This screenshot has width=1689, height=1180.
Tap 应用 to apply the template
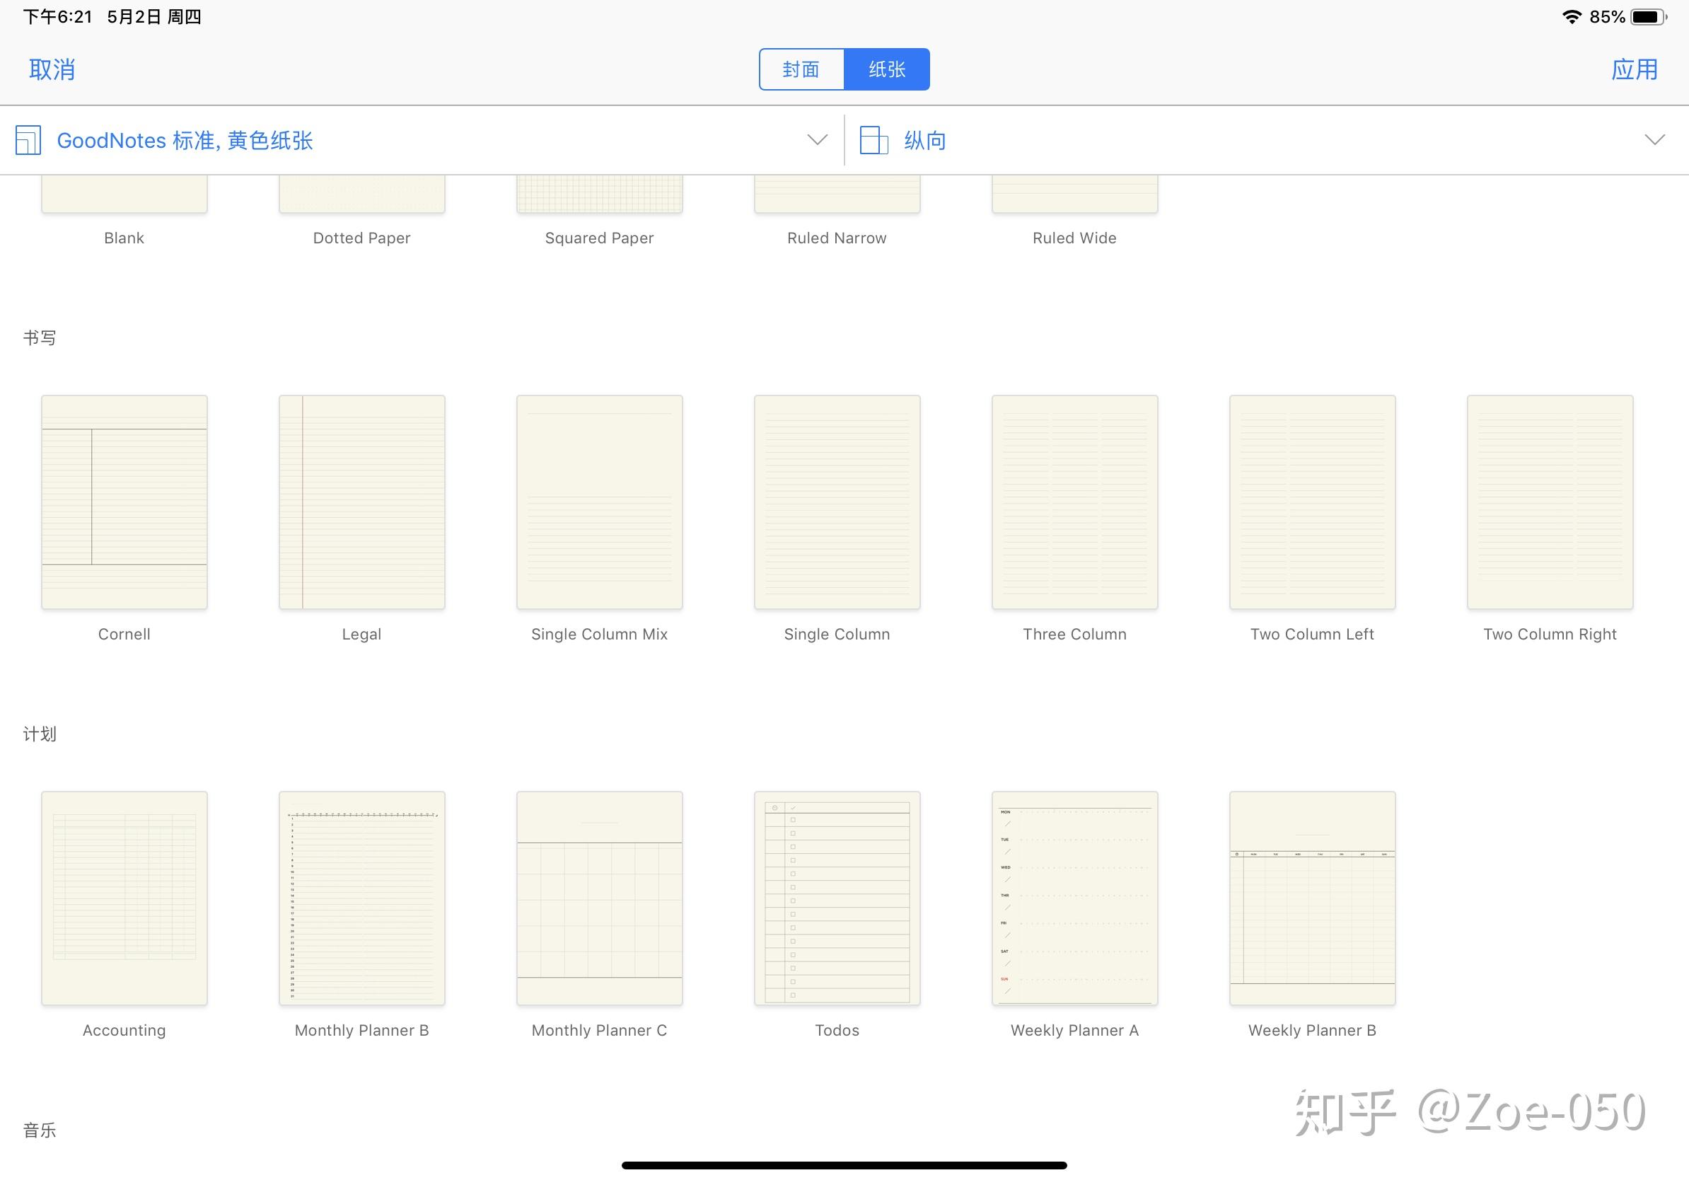(1635, 69)
